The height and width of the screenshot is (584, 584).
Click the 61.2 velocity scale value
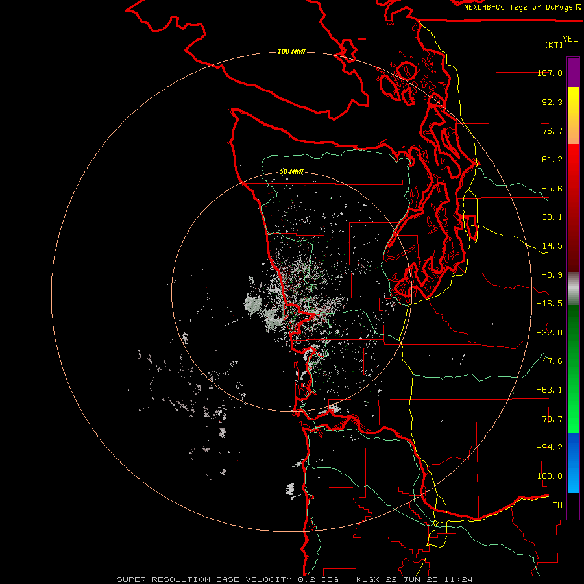pos(552,160)
